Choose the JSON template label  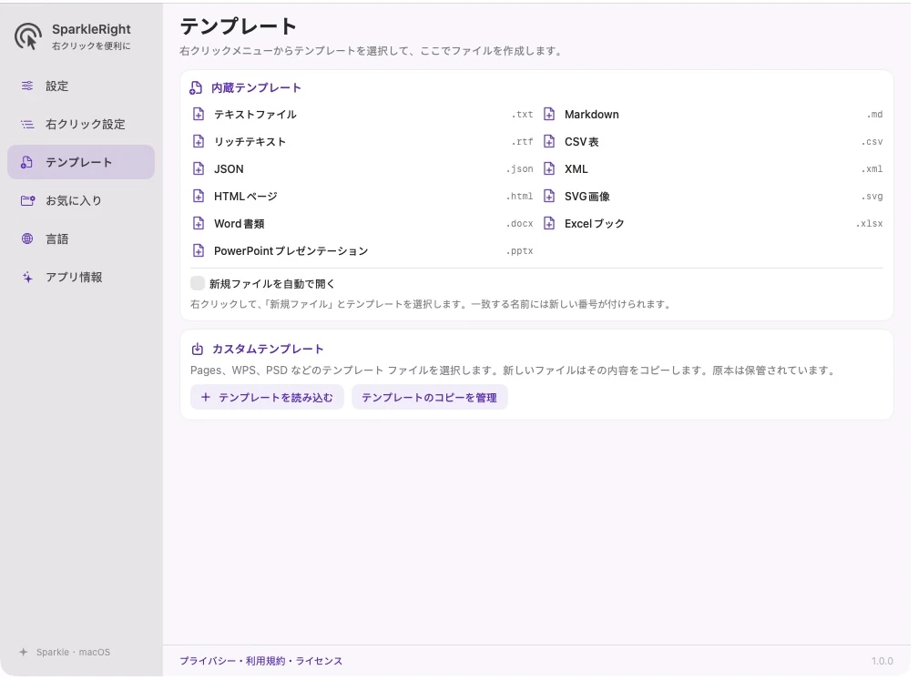pos(229,169)
